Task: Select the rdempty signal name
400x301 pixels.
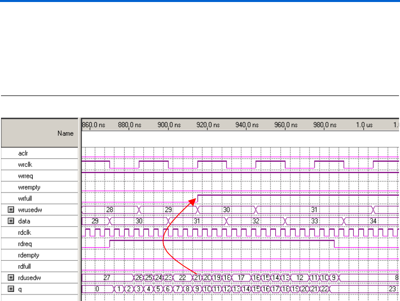Action: click(x=29, y=255)
